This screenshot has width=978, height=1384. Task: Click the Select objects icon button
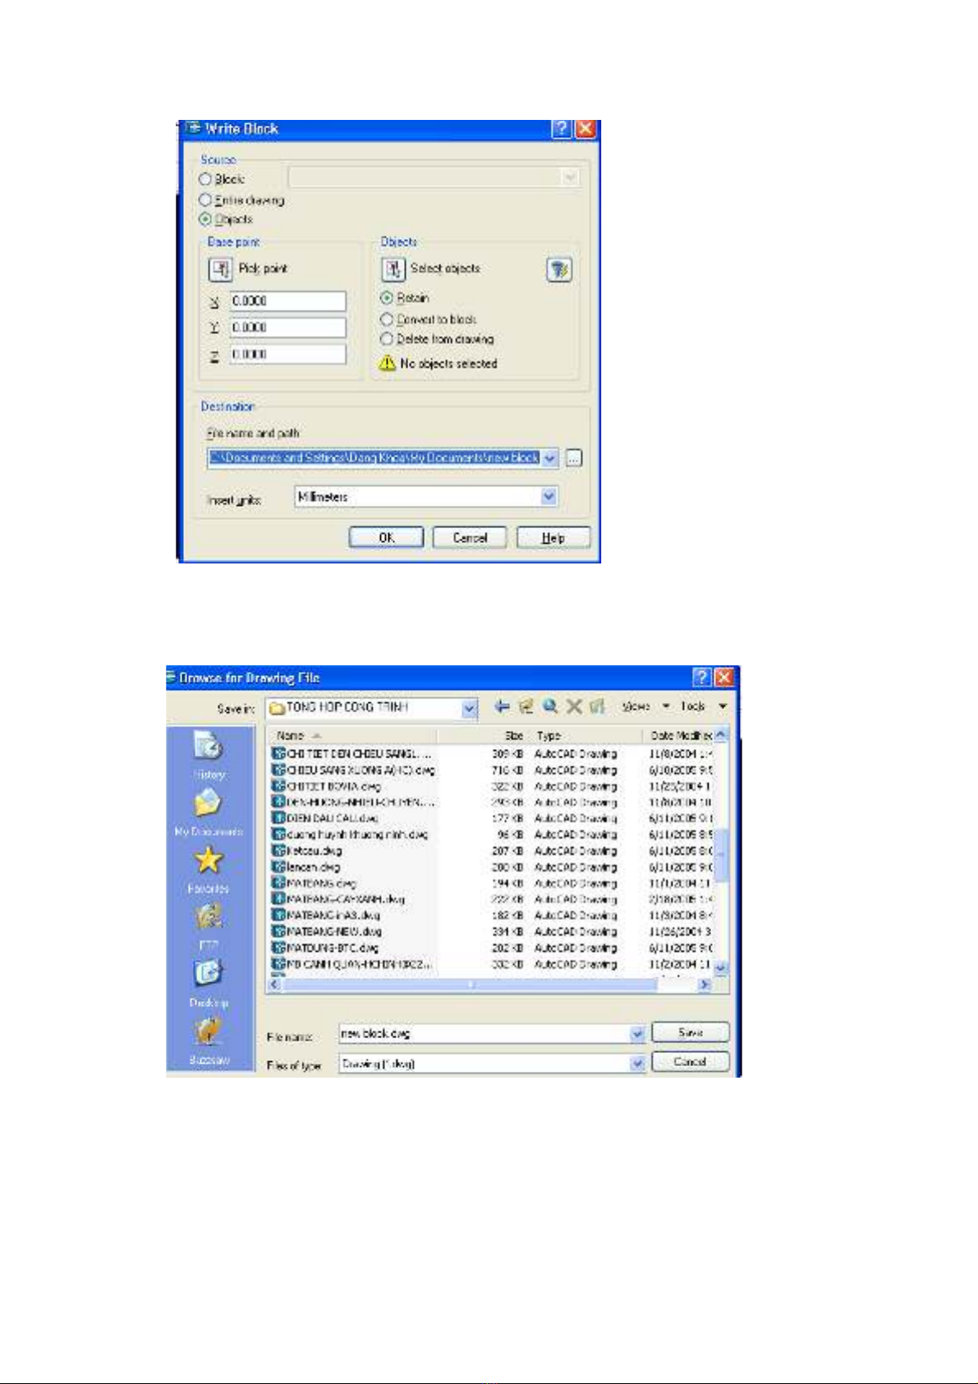393,269
